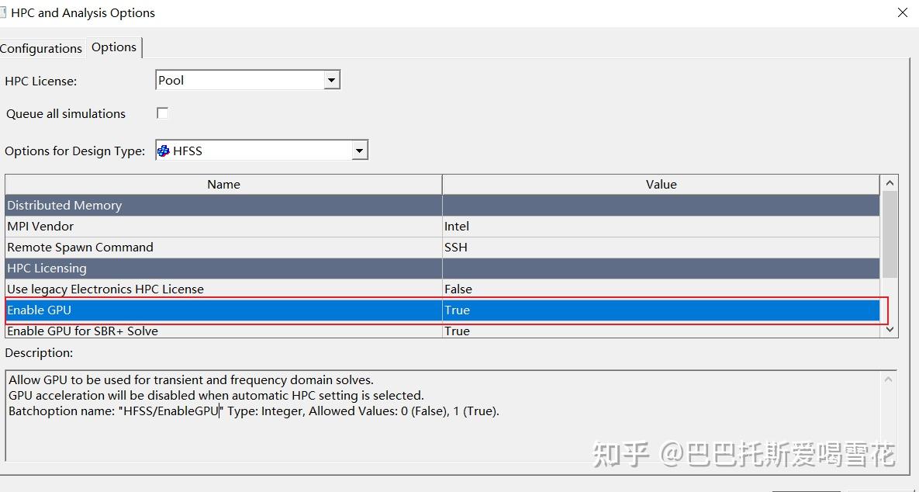Select the Enable GPU name cell
This screenshot has width=919, height=492.
pos(223,310)
